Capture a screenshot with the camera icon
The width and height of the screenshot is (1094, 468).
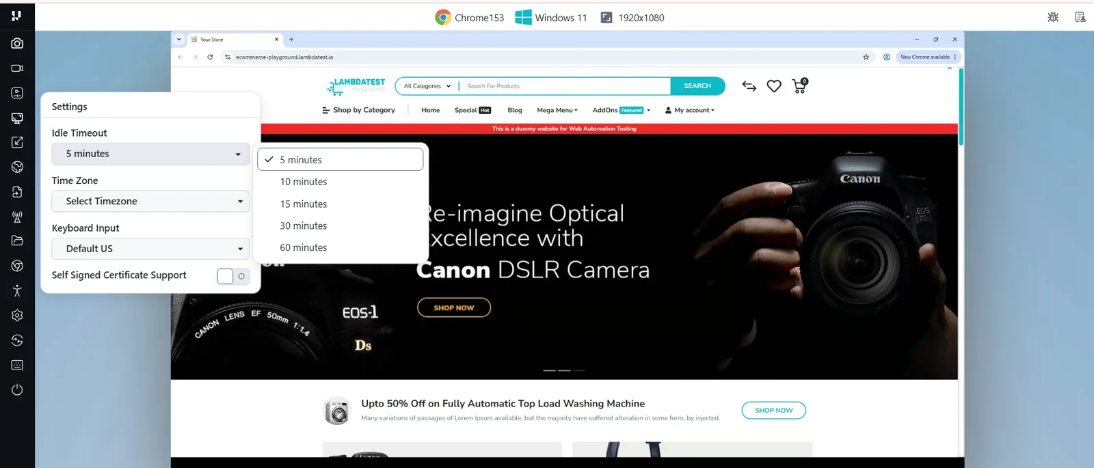[17, 43]
